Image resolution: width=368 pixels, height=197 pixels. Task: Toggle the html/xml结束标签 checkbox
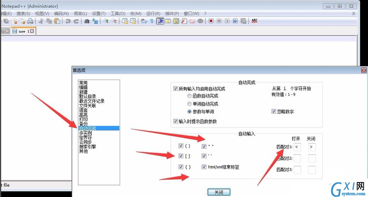point(204,167)
